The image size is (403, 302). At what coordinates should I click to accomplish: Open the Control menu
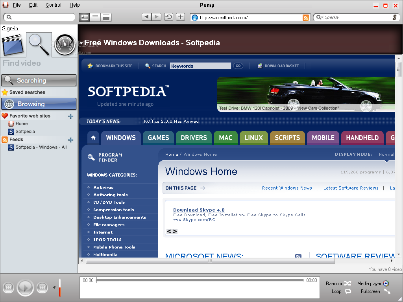[x=54, y=5]
